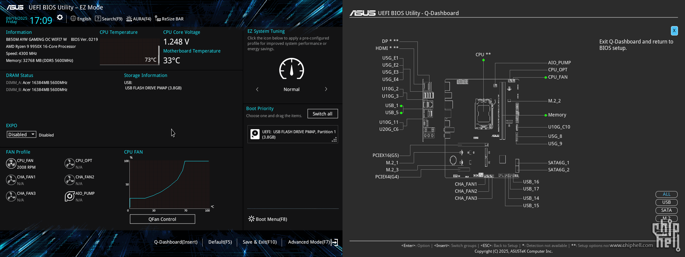Click the M.2_1 slot label
Screen dimensions: 685x257
tap(392, 163)
